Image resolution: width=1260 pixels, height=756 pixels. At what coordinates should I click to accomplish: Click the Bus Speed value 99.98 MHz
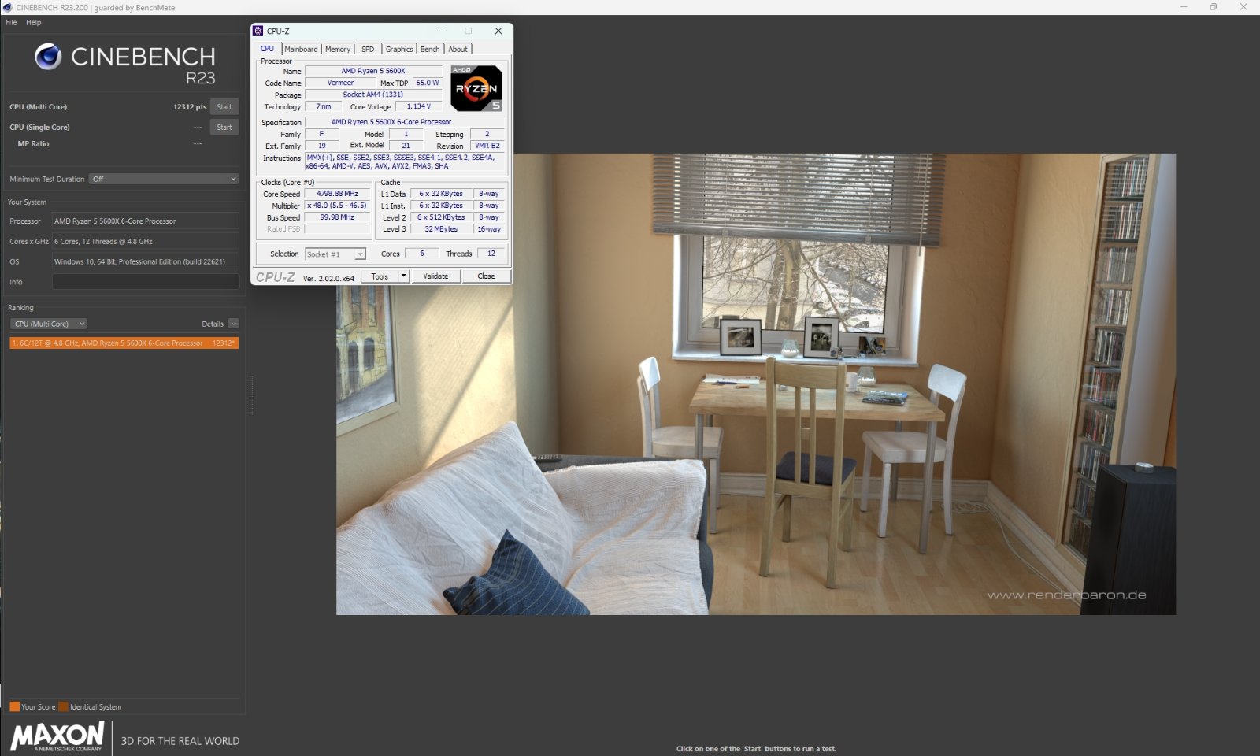pyautogui.click(x=337, y=217)
